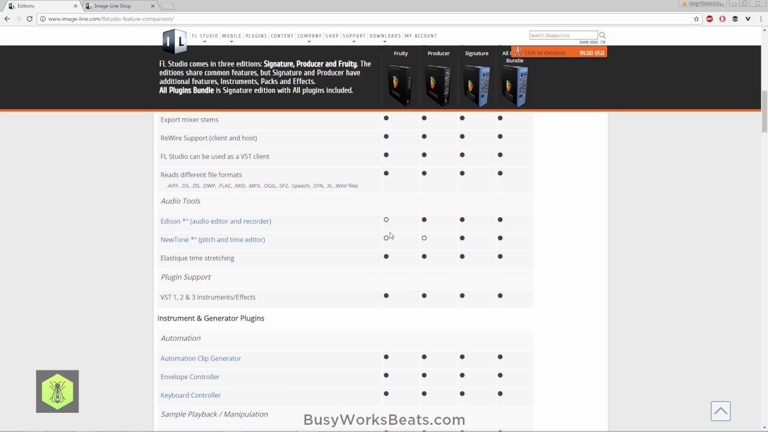Viewport: 768px width, 432px height.
Task: Open the Keyboard Controller link
Action: 190,395
